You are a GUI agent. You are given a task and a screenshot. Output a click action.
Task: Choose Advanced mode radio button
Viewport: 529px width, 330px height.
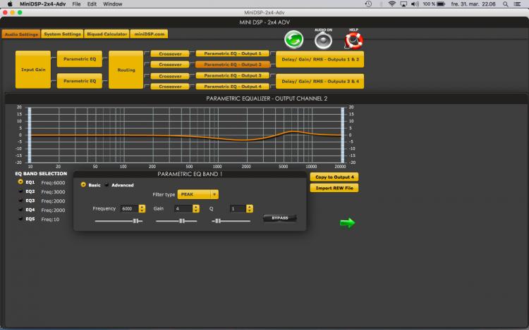tap(107, 184)
